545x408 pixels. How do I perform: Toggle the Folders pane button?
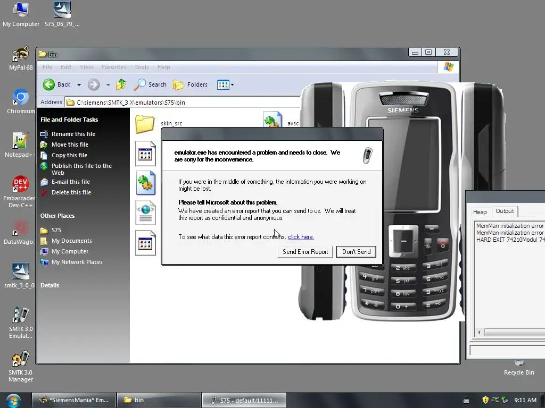[x=190, y=84]
